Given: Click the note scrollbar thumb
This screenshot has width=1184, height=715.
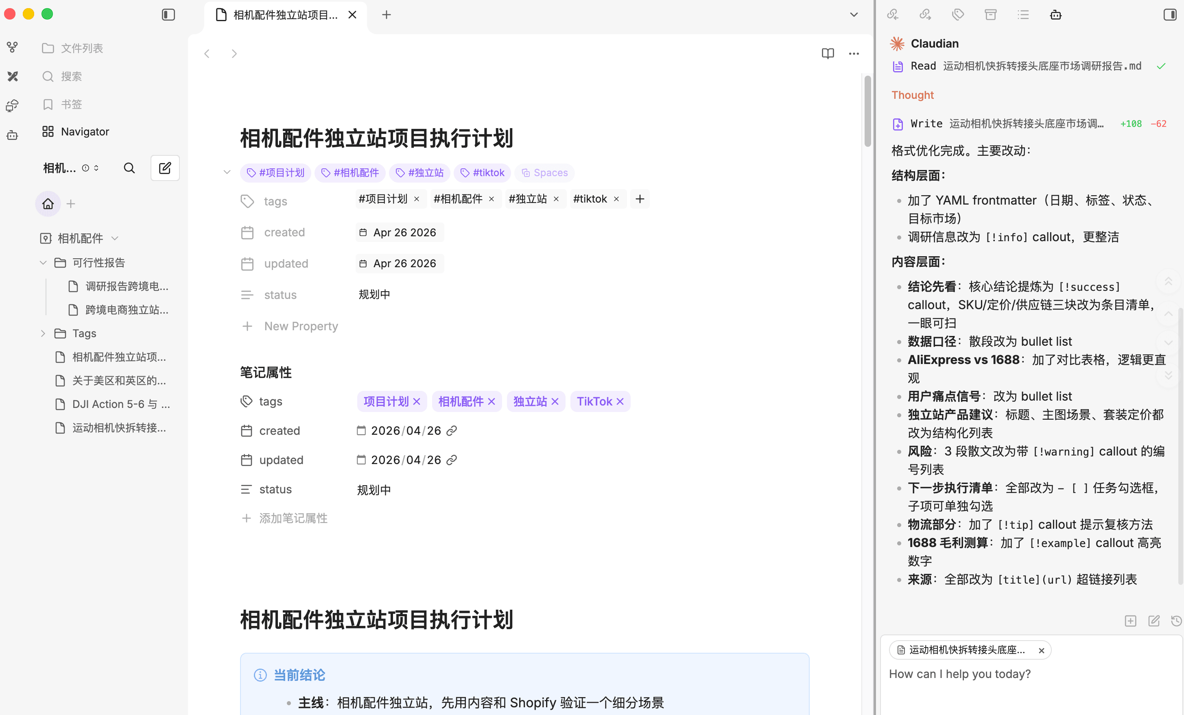Looking at the screenshot, I should (x=867, y=111).
